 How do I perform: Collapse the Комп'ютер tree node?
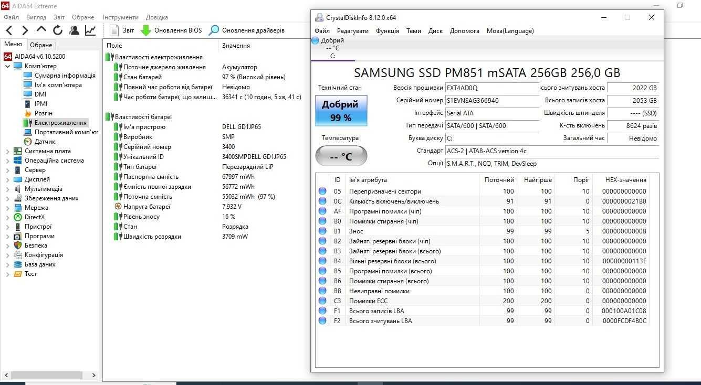[x=8, y=66]
